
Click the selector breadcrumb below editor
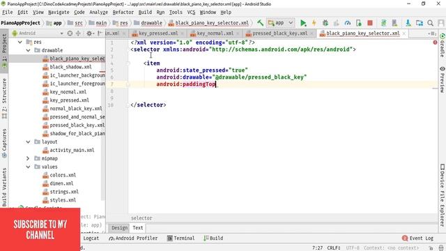(x=141, y=218)
